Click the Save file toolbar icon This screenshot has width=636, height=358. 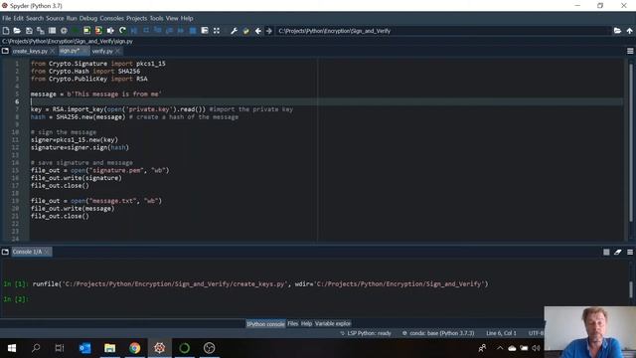pyautogui.click(x=29, y=31)
